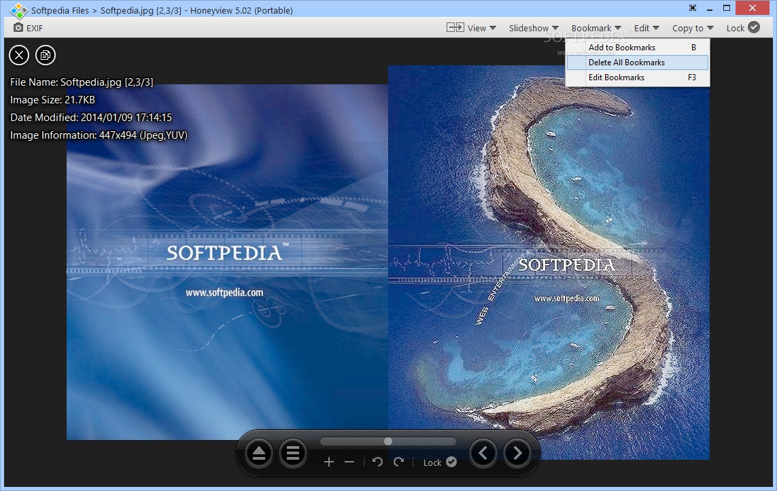Click the view mode icon beside View
This screenshot has width=777, height=491.
[455, 27]
